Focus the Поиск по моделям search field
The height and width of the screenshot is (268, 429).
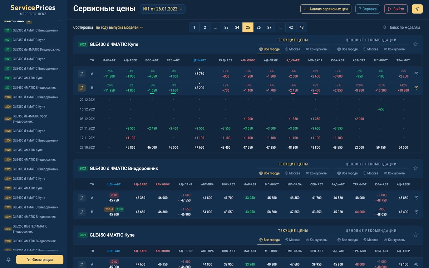click(401, 27)
